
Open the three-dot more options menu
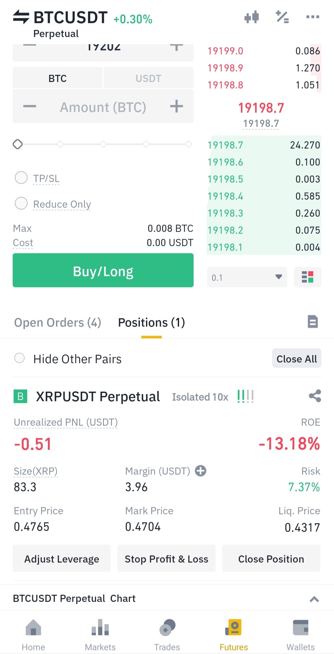[313, 17]
